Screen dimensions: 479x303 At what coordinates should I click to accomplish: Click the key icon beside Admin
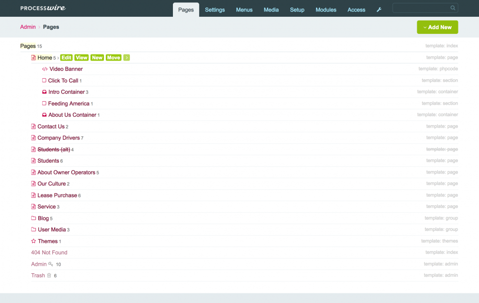tap(51, 264)
